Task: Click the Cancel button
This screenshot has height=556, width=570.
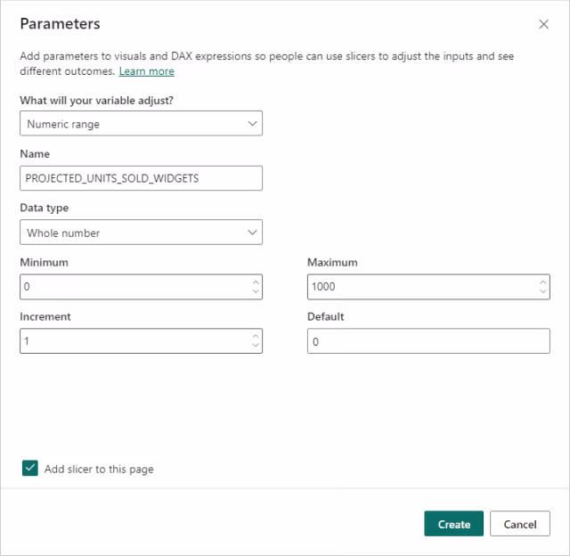Action: click(x=520, y=524)
